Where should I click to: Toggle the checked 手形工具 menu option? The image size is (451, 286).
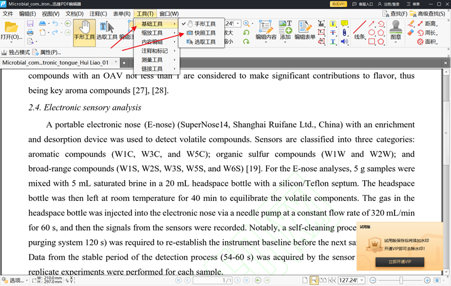click(201, 24)
